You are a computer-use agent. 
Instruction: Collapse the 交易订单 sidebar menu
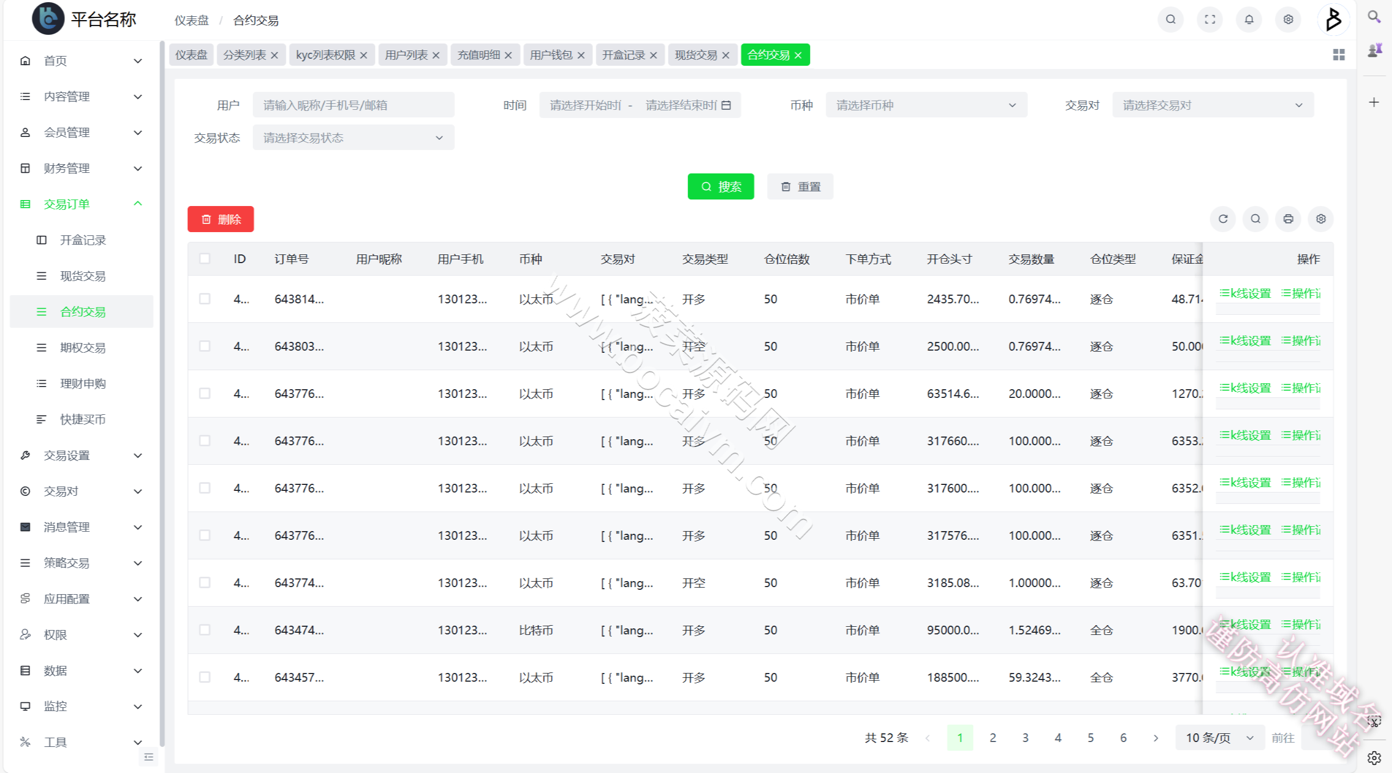[82, 204]
